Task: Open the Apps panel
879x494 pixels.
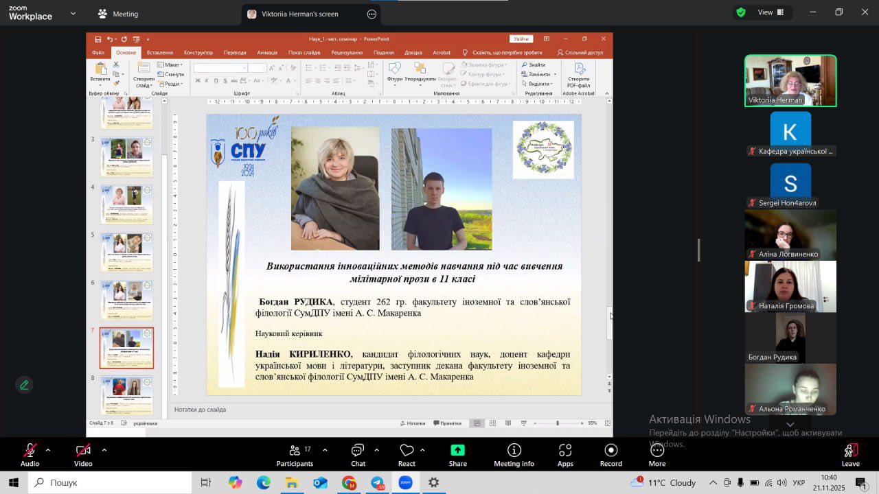Action: click(x=565, y=455)
